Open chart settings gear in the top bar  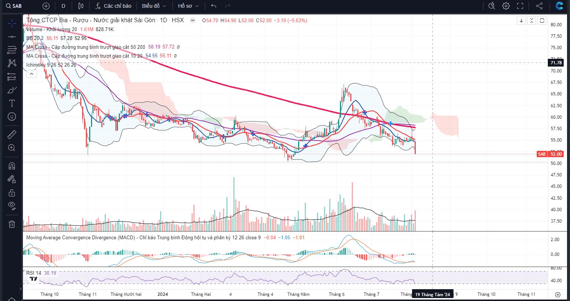coord(506,6)
